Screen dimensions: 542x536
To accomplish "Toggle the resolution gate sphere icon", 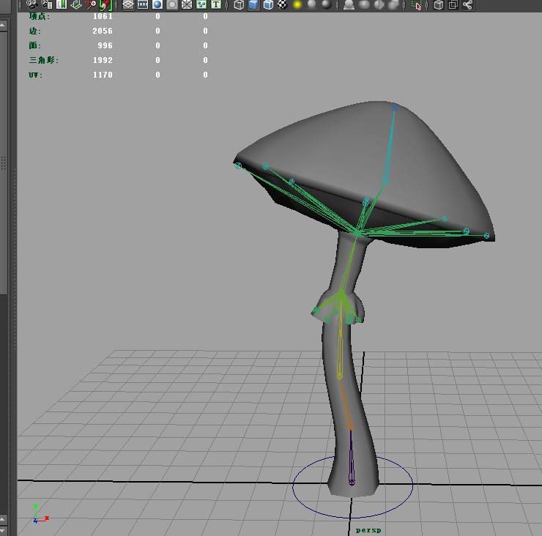I will tap(157, 4).
